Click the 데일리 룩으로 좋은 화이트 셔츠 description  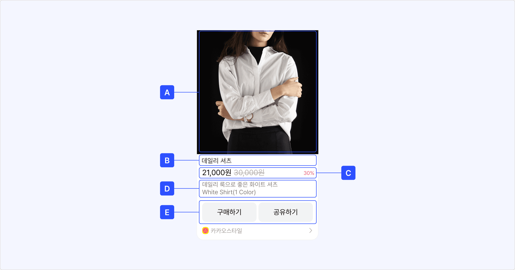point(240,184)
